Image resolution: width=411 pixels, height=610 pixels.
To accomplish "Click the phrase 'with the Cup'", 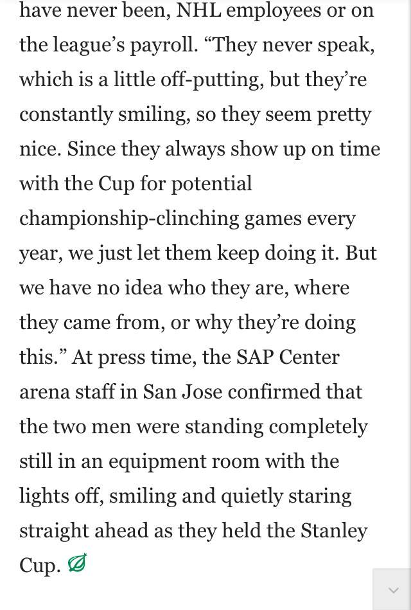I will click(76, 184).
